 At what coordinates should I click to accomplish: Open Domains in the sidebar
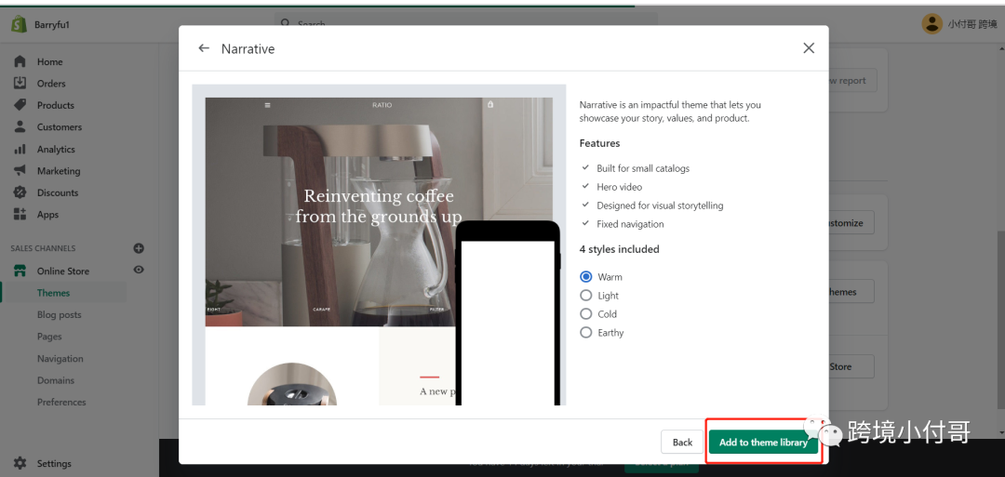point(56,380)
